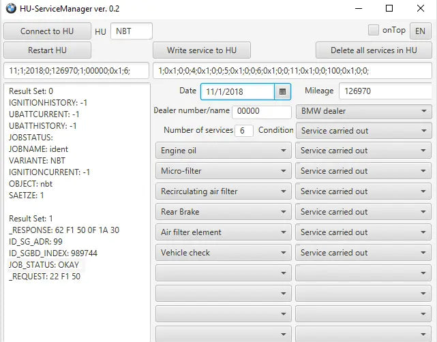
Task: Focus the Dealer number input field
Action: coord(261,112)
